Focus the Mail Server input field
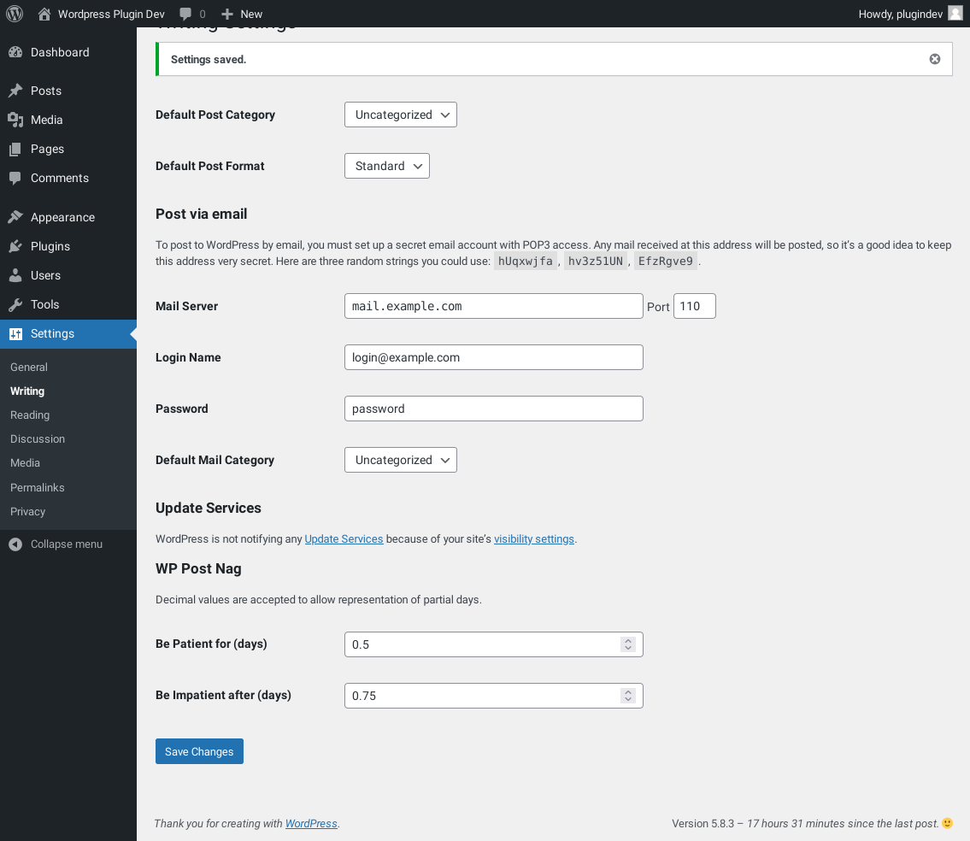Viewport: 970px width, 841px height. tap(494, 306)
